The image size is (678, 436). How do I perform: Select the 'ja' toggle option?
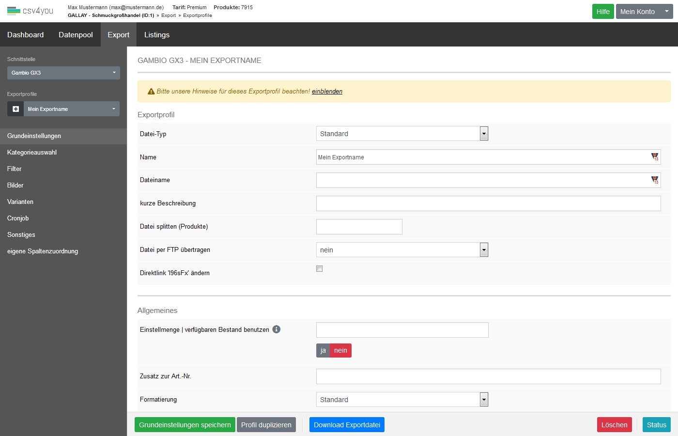coord(323,351)
